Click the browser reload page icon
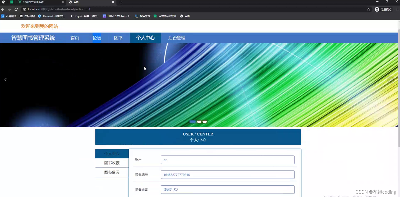400x197 pixels. pos(16,9)
